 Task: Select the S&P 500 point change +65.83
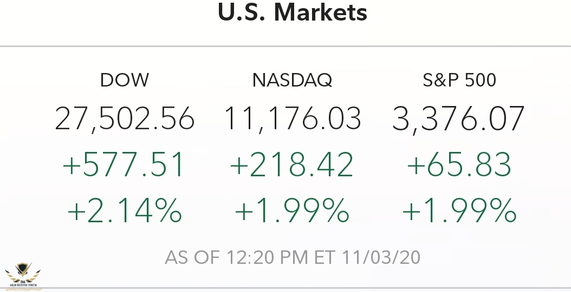coord(459,165)
